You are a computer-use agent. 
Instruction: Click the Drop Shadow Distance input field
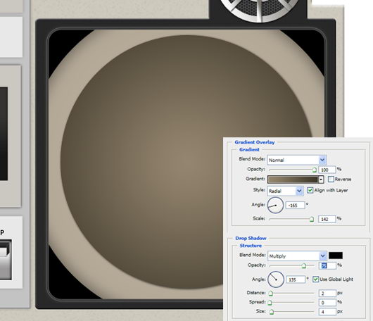(x=327, y=293)
